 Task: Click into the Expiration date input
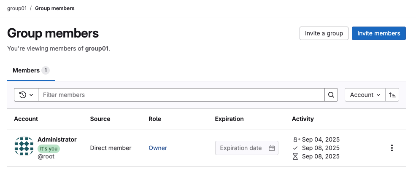point(241,148)
